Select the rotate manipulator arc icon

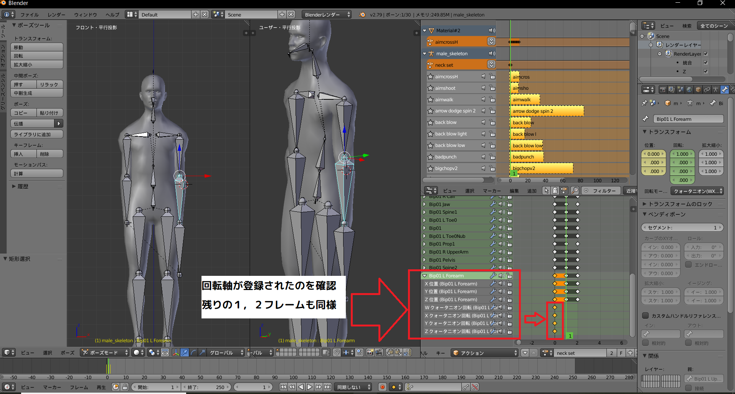[193, 353]
